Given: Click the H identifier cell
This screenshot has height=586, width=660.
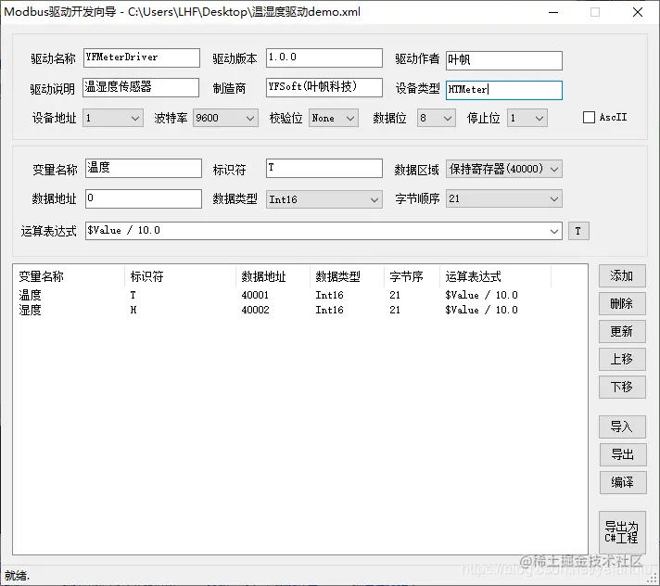Looking at the screenshot, I should [133, 311].
